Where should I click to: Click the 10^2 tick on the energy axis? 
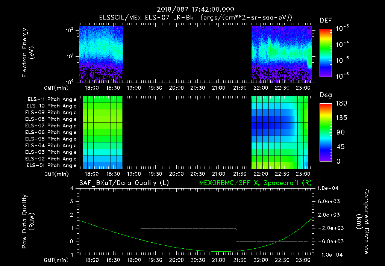click(70, 30)
